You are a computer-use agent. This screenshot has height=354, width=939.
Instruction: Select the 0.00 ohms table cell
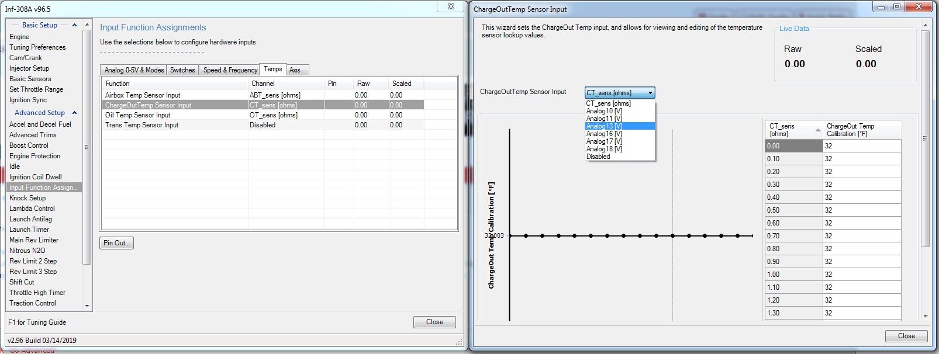click(x=794, y=146)
